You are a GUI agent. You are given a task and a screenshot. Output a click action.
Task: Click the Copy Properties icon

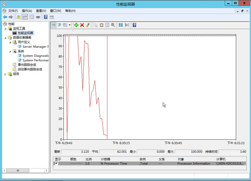96,25
